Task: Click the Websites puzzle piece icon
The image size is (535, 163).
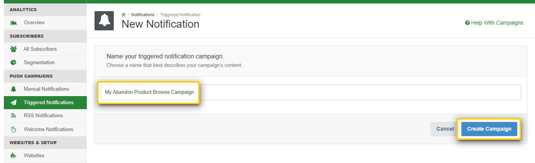Action: [14, 156]
